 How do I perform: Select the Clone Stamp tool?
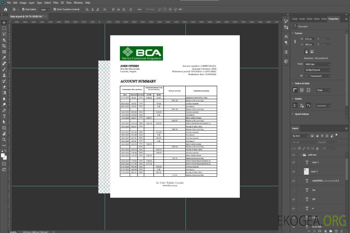tap(4, 75)
